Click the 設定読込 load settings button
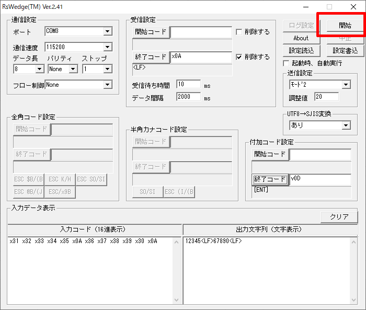This screenshot has height=310, width=366. click(301, 51)
